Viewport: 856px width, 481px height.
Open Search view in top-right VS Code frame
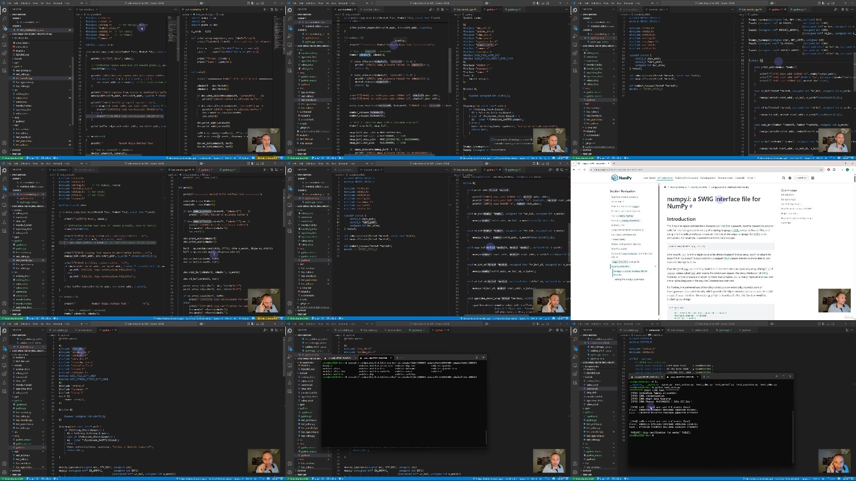click(x=575, y=19)
